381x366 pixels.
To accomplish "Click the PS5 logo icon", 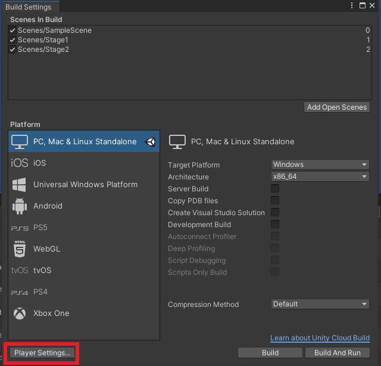I will pos(20,228).
